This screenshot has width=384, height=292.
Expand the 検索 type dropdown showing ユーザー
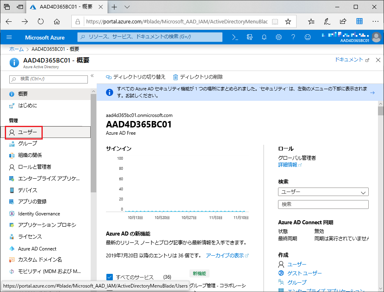[x=323, y=192]
